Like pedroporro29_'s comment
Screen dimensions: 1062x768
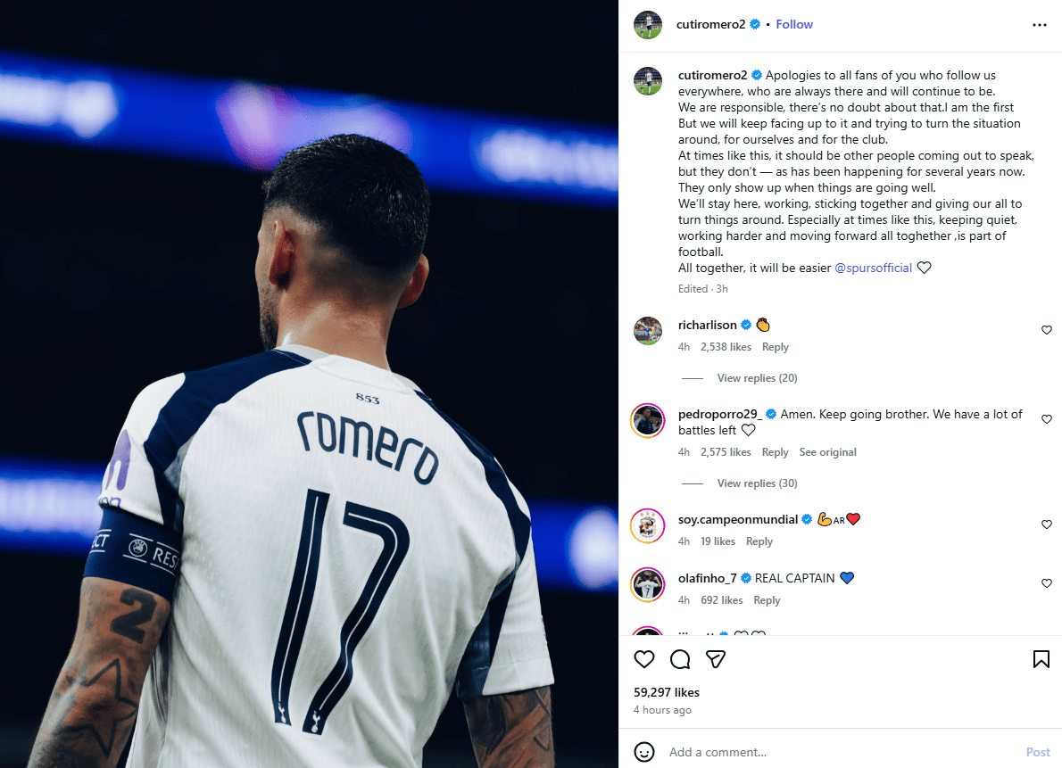pos(1047,419)
